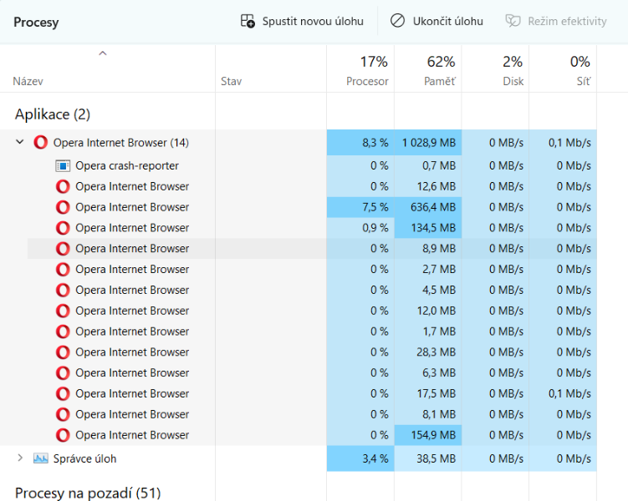The height and width of the screenshot is (501, 628).
Task: Click the Opera crash-reporter window icon
Action: (x=63, y=165)
